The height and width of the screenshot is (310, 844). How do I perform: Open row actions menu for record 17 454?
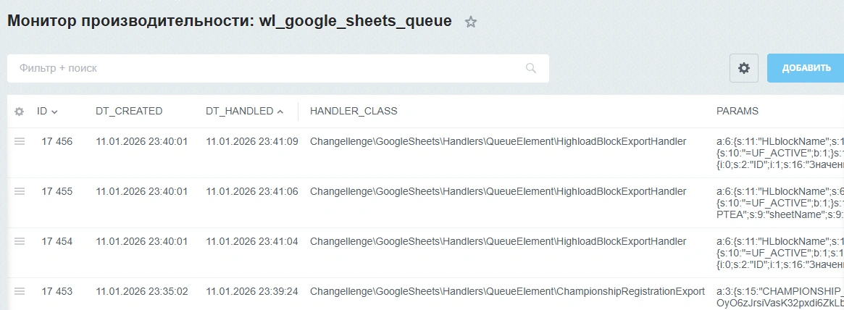[x=20, y=242]
